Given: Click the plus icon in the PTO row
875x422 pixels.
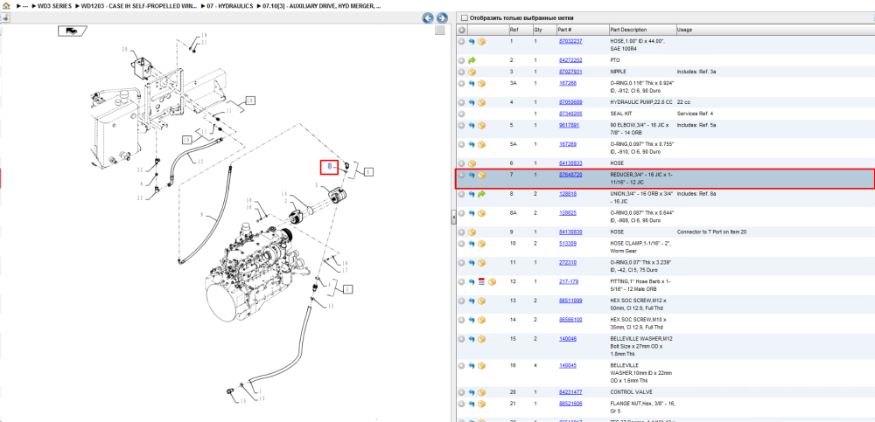Looking at the screenshot, I should tap(461, 60).
